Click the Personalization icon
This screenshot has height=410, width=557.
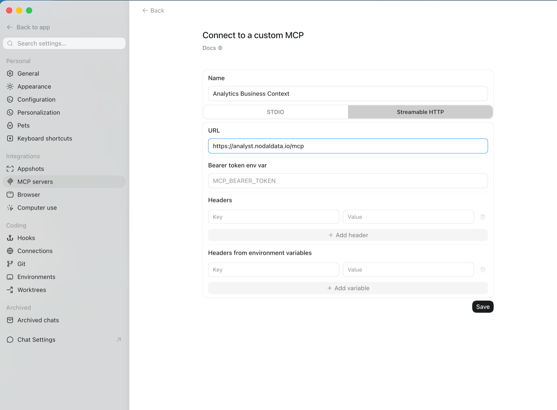[x=10, y=112]
